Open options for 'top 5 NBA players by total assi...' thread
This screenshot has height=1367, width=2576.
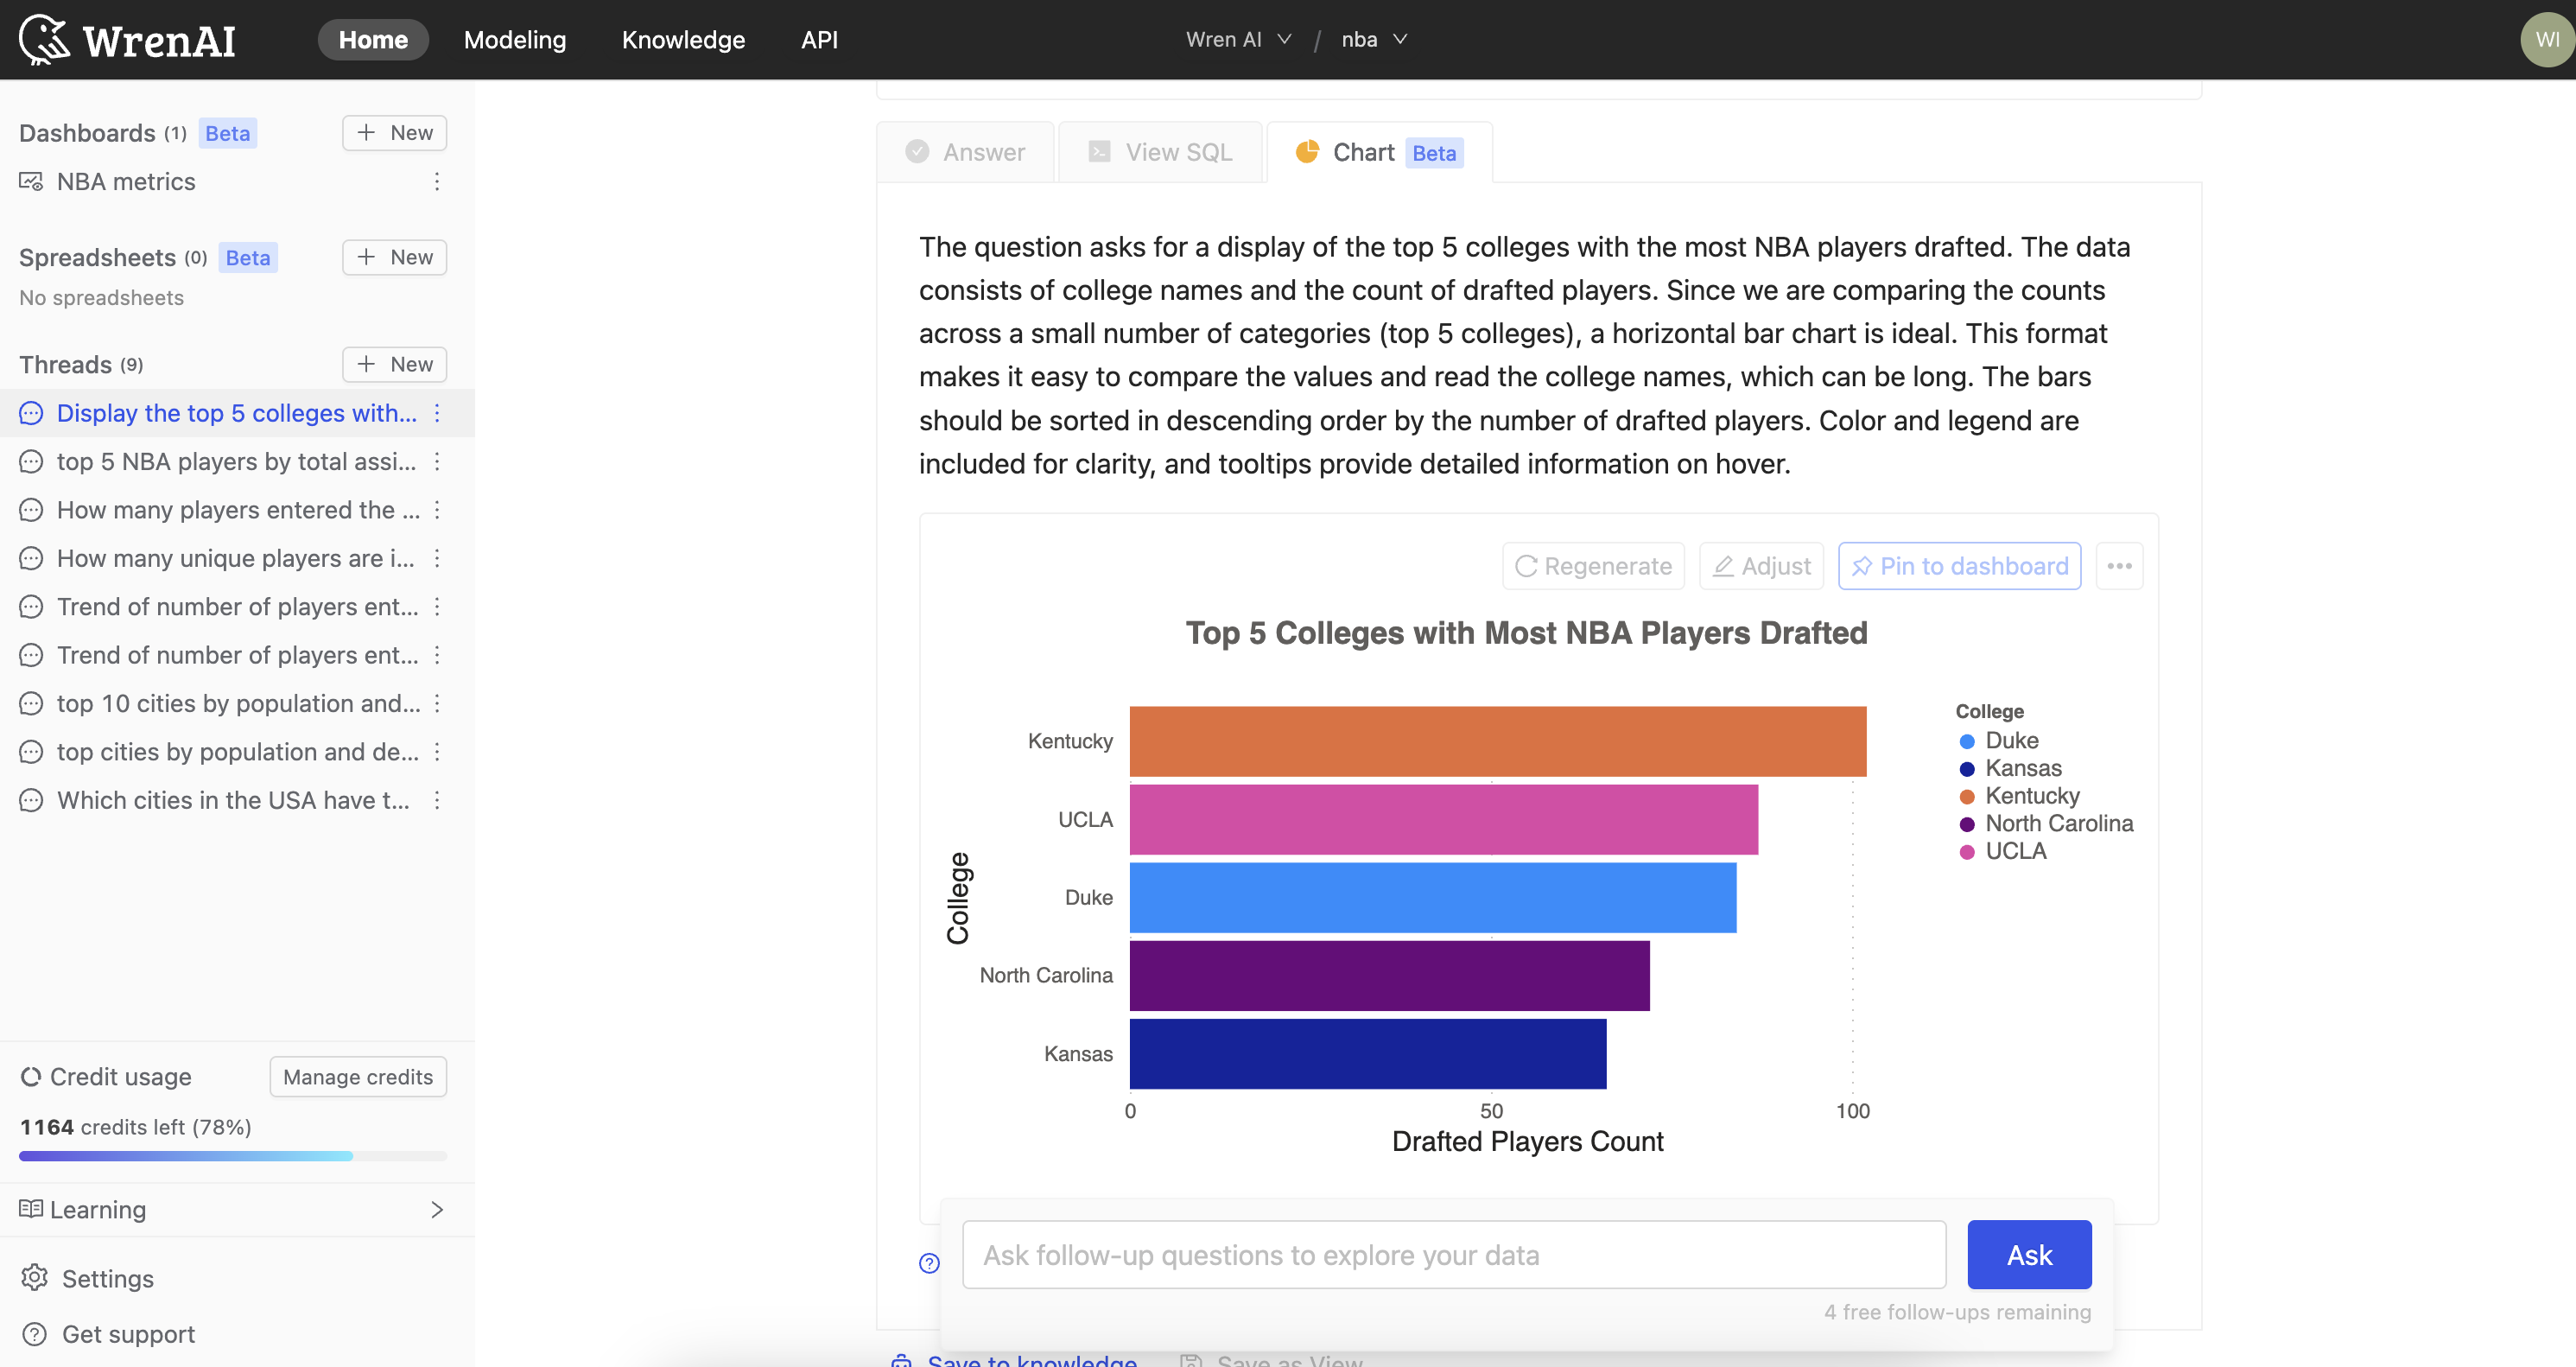coord(437,461)
